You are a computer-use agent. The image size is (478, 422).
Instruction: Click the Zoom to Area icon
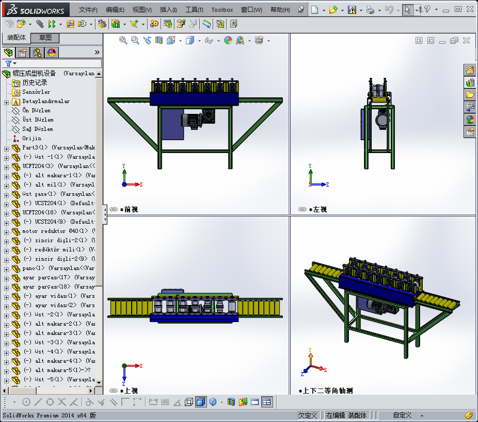pyautogui.click(x=135, y=40)
